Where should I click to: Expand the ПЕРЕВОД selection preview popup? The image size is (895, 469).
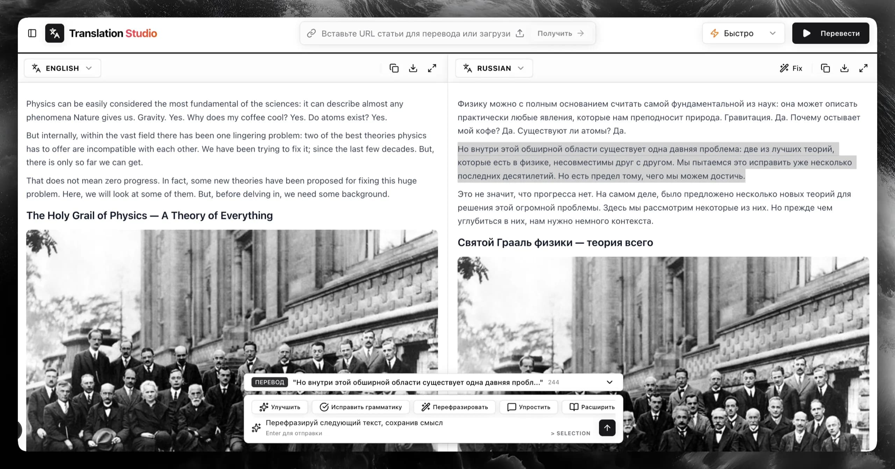click(x=610, y=382)
